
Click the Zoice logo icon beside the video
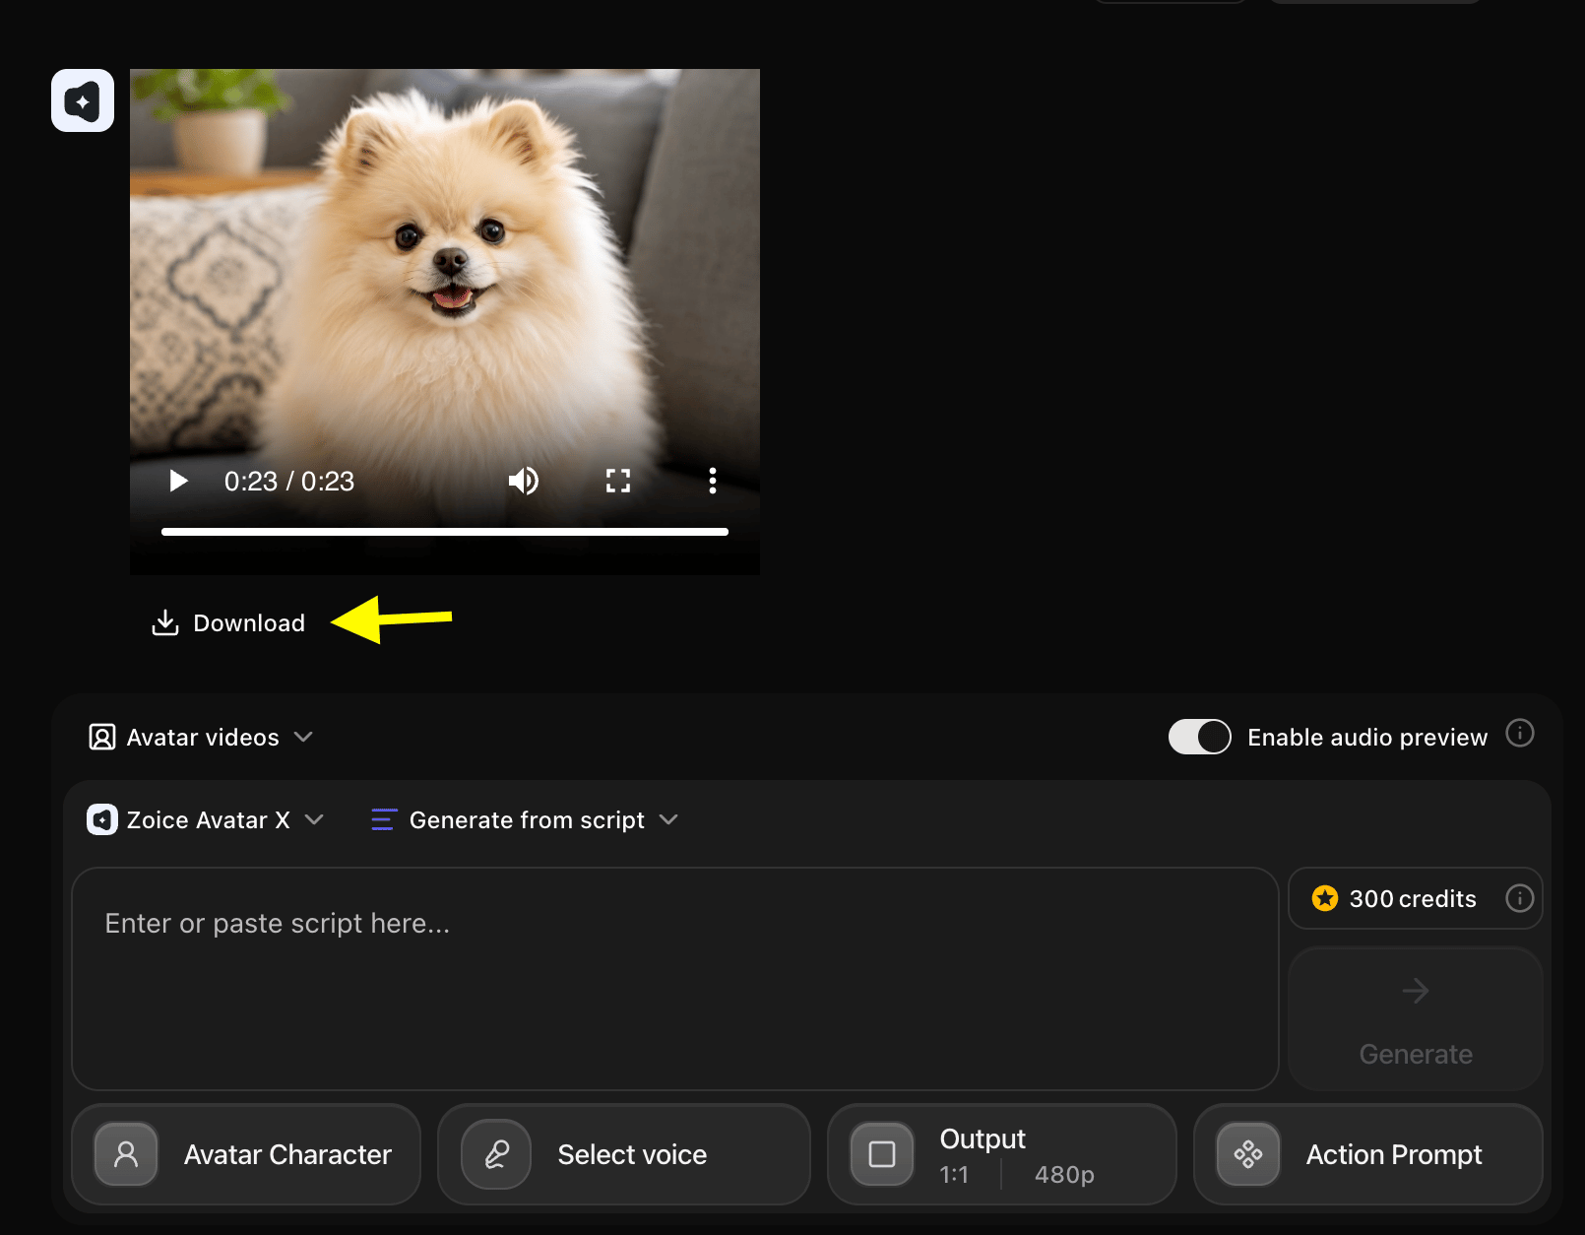[83, 100]
